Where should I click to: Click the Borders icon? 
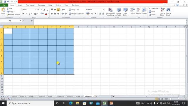(x=35, y=14)
